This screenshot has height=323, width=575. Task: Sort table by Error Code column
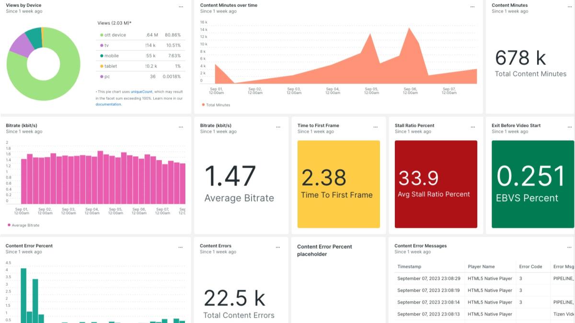[x=530, y=266]
